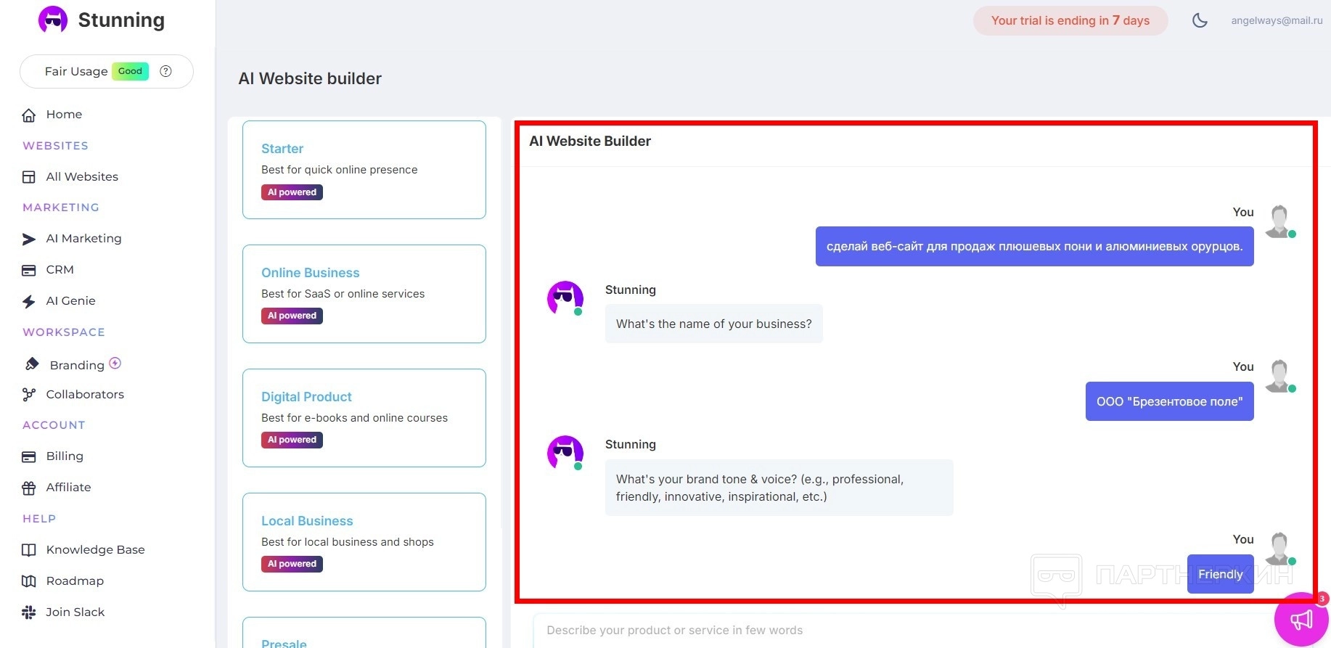1331x648 pixels.
Task: Click the trial ending in 7 days banner
Action: 1070,20
